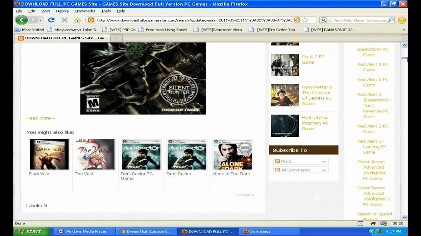The height and width of the screenshot is (236, 421).
Task: Expand the Posts subscription dropdown
Action: (x=324, y=162)
